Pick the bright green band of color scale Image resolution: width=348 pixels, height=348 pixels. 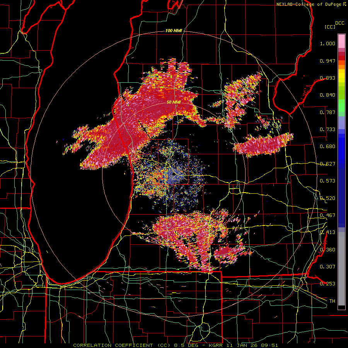pos(341,106)
